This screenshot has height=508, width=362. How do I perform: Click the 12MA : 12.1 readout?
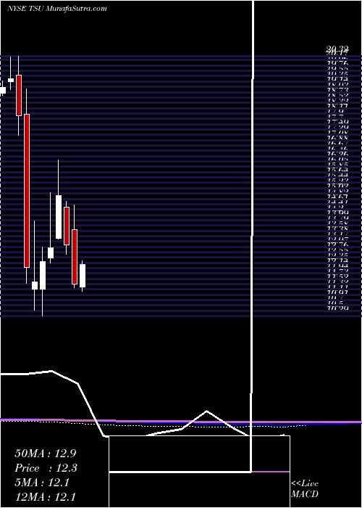pyautogui.click(x=45, y=496)
